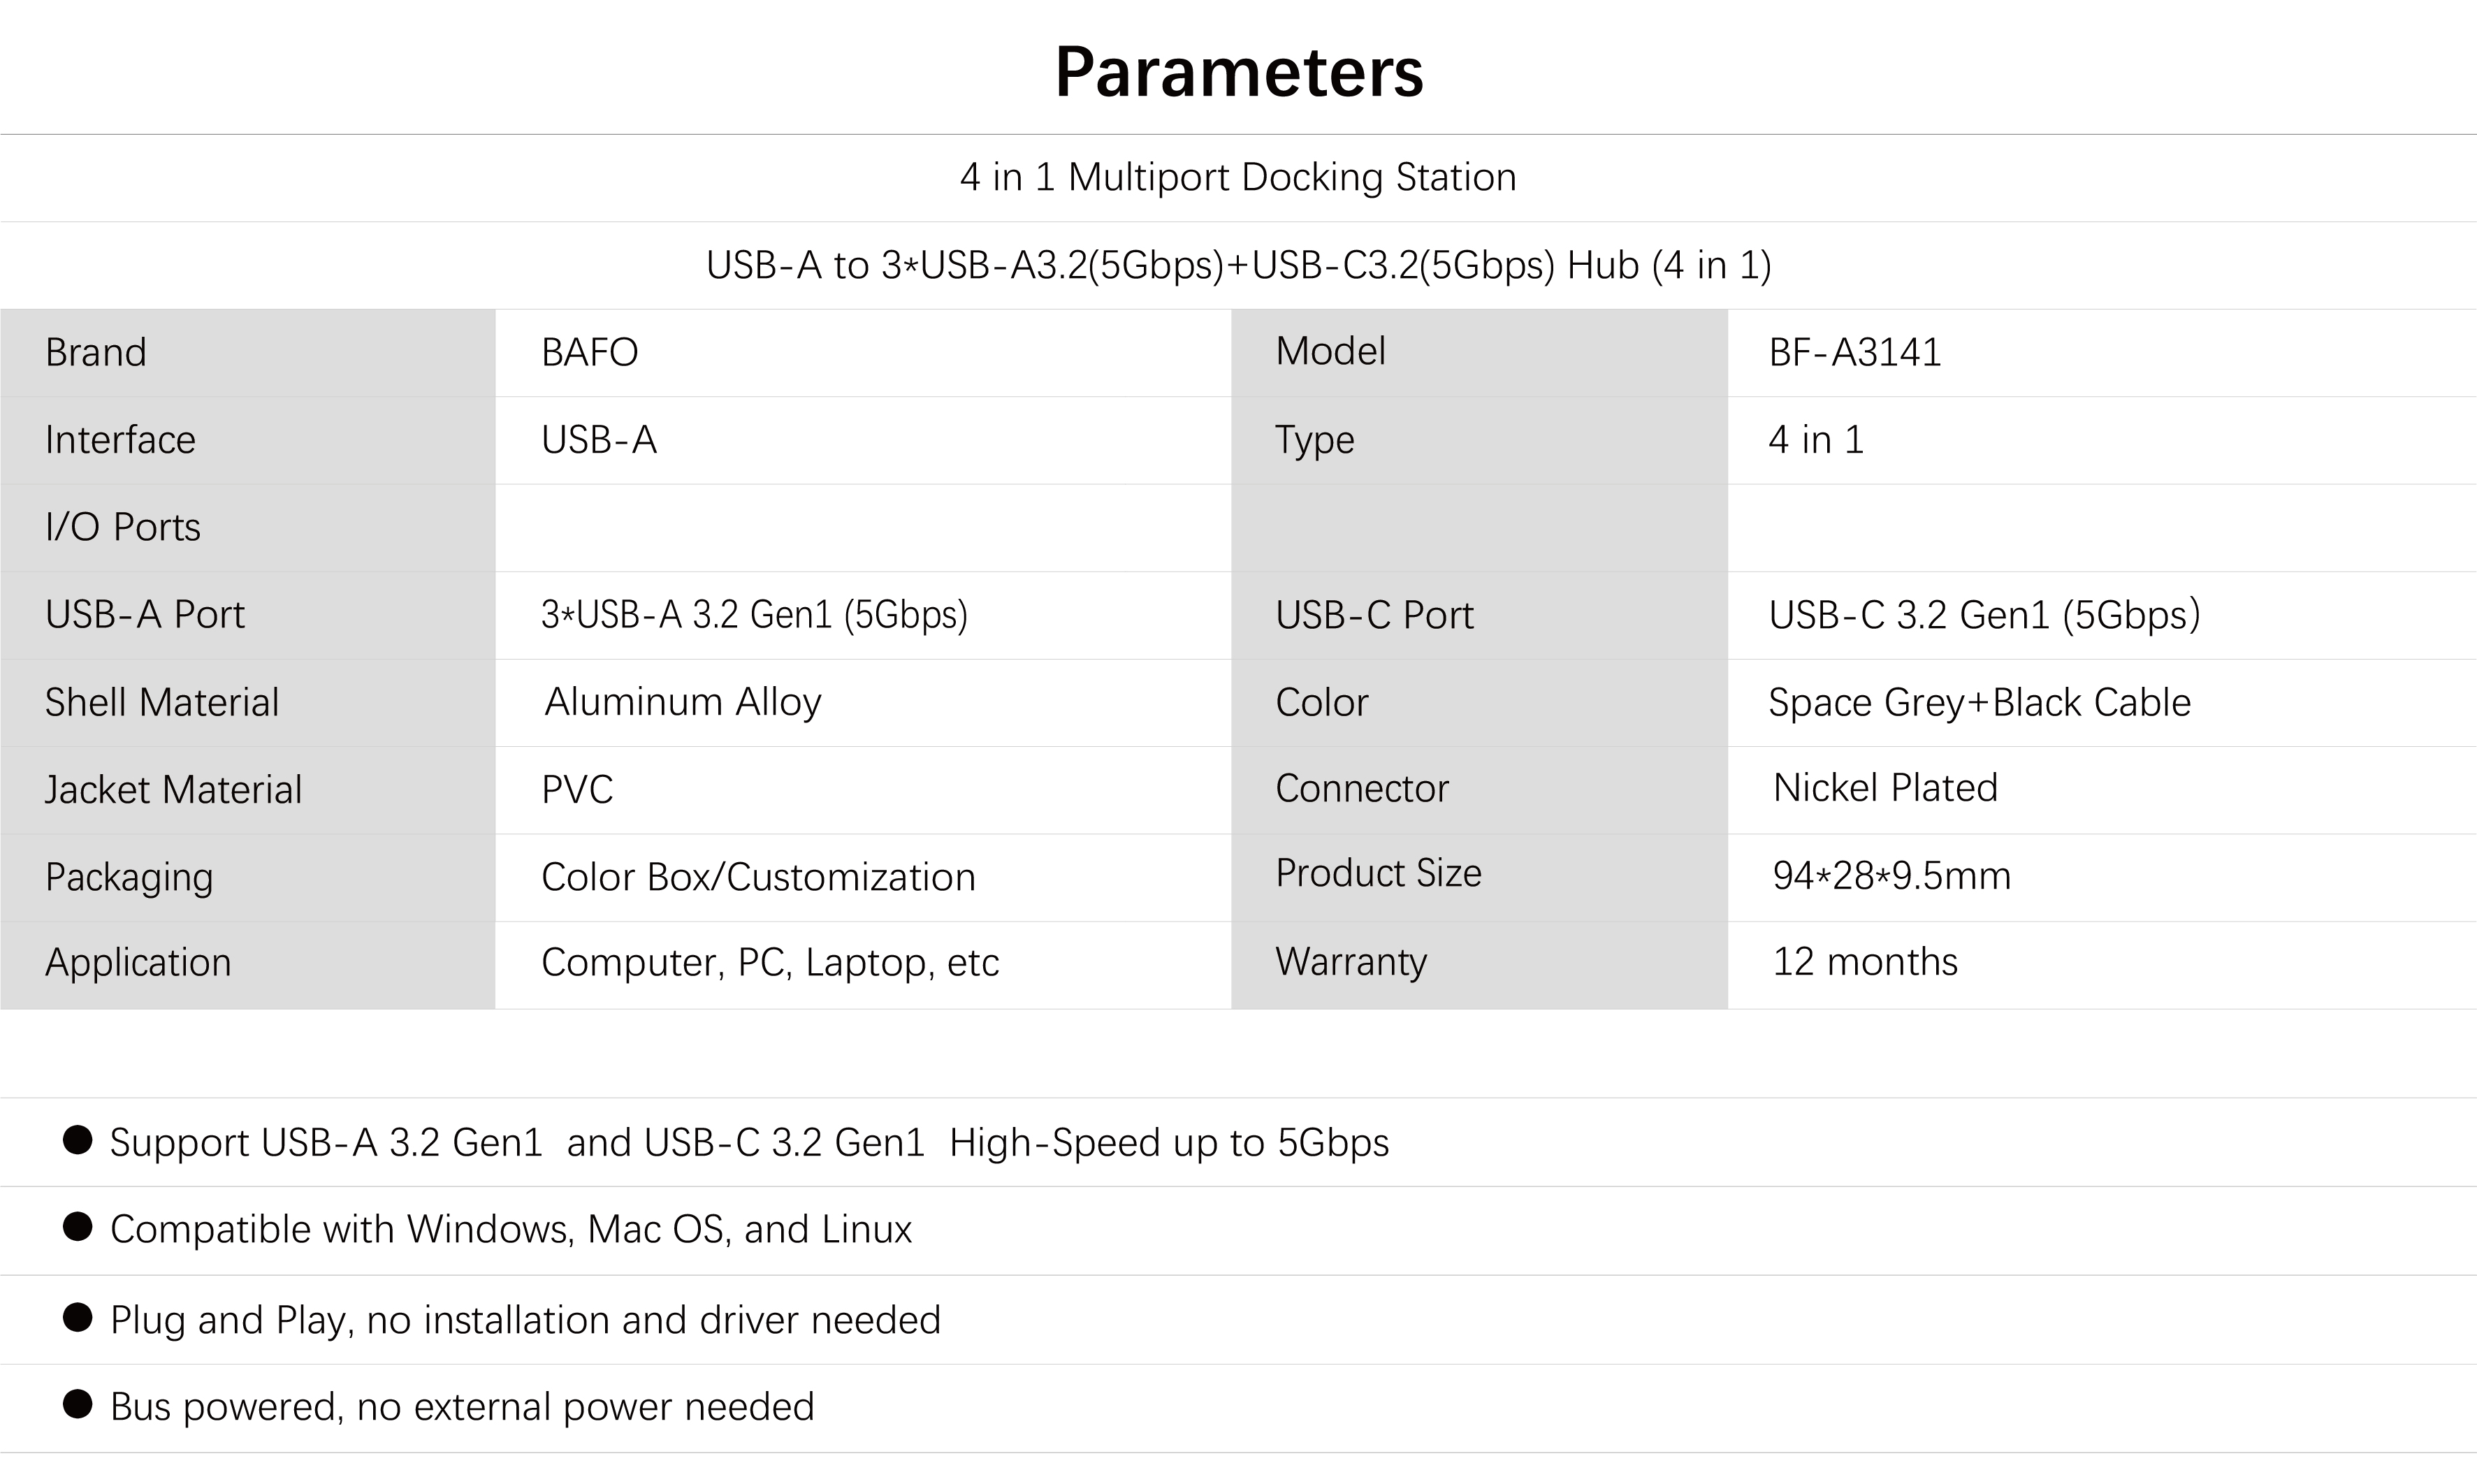Click the Parameters heading
Screen dimensions: 2477x1484
(1239, 72)
